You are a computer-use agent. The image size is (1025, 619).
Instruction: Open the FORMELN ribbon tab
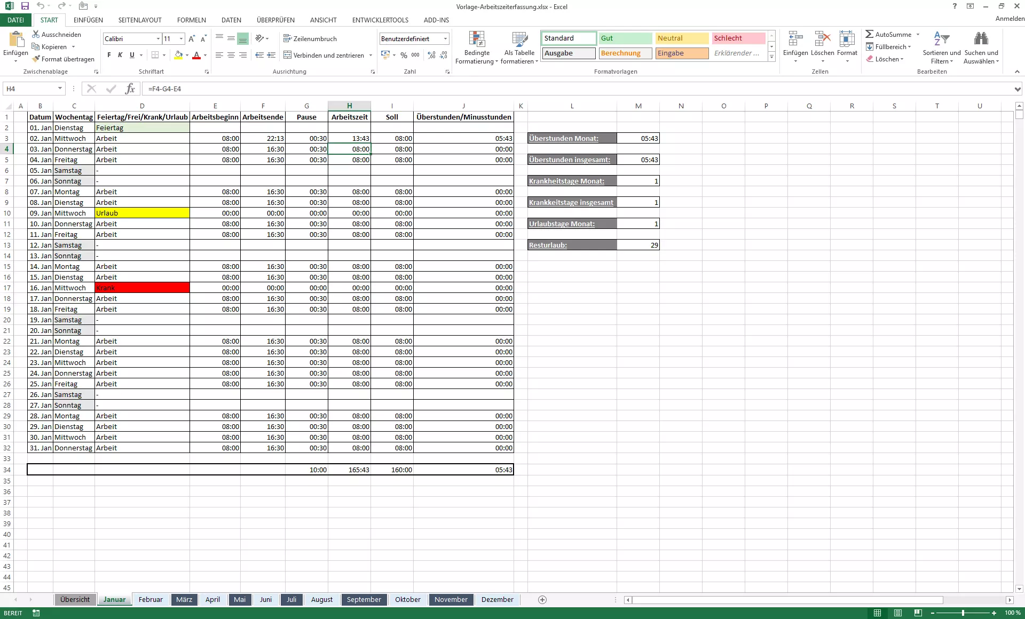click(x=191, y=20)
